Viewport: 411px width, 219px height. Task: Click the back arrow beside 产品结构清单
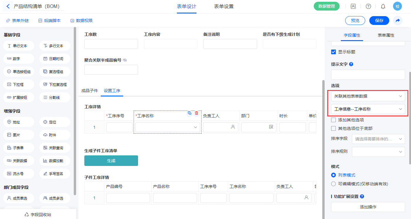8,6
